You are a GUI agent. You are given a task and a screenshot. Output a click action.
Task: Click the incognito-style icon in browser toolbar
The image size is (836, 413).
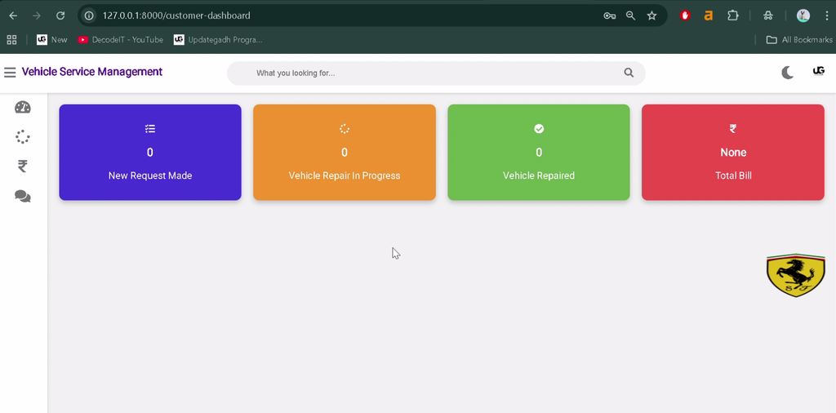[x=768, y=16]
